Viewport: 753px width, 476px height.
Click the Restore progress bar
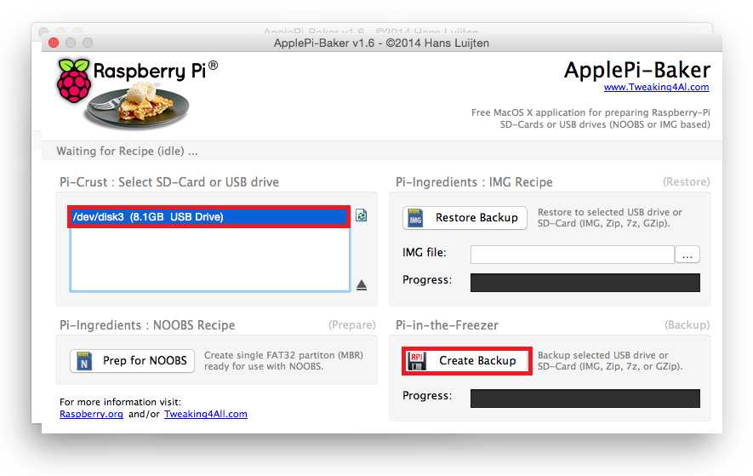(585, 283)
